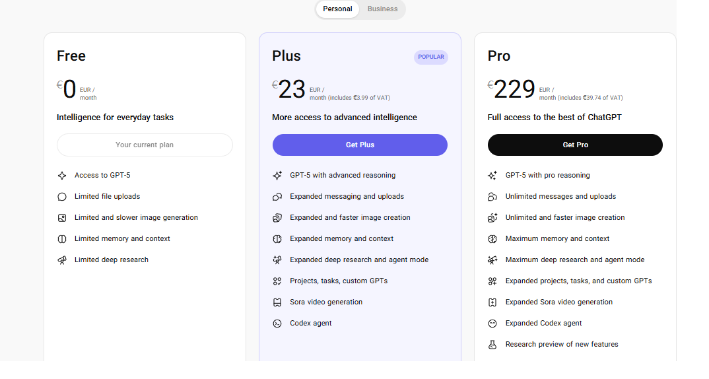The height and width of the screenshot is (379, 709).
Task: Click 'Expanded Codex agent' text
Action: pyautogui.click(x=543, y=324)
